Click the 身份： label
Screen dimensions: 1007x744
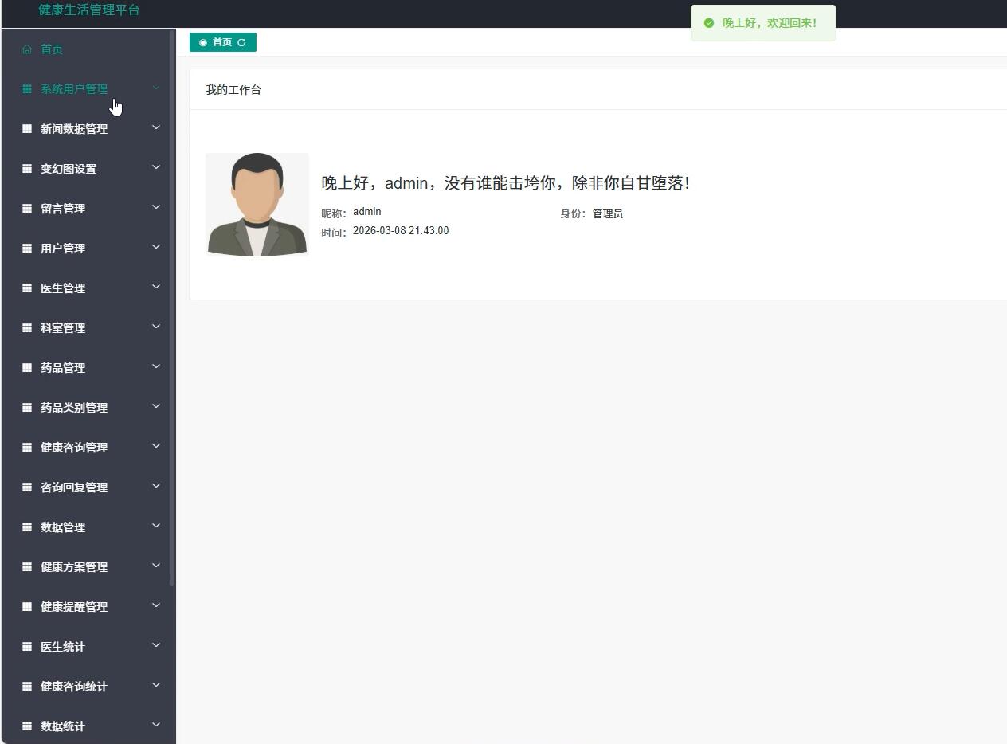(573, 214)
